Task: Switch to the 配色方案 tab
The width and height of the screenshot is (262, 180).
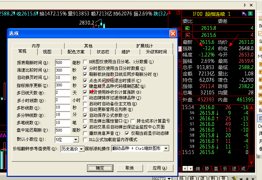Action: [76, 52]
